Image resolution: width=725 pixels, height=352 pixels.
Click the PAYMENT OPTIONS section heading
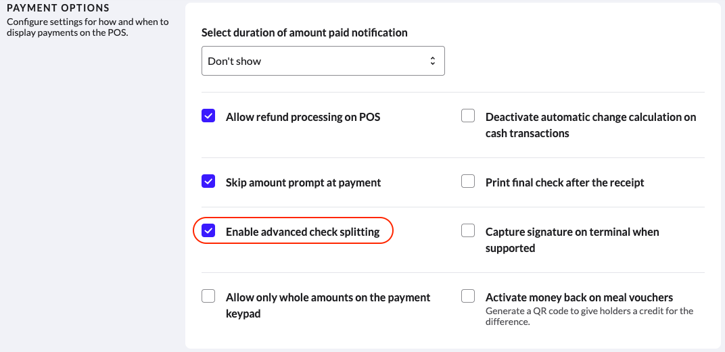pos(57,8)
